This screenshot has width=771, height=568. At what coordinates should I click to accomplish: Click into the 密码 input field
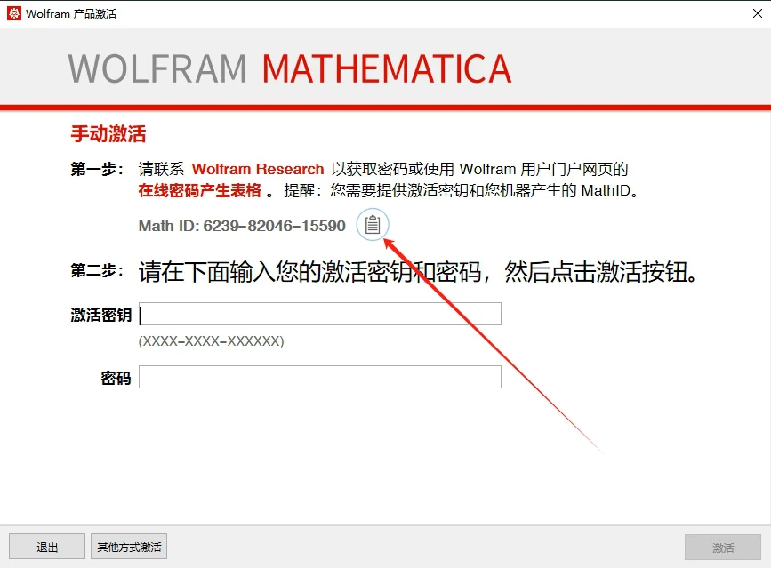coord(320,378)
